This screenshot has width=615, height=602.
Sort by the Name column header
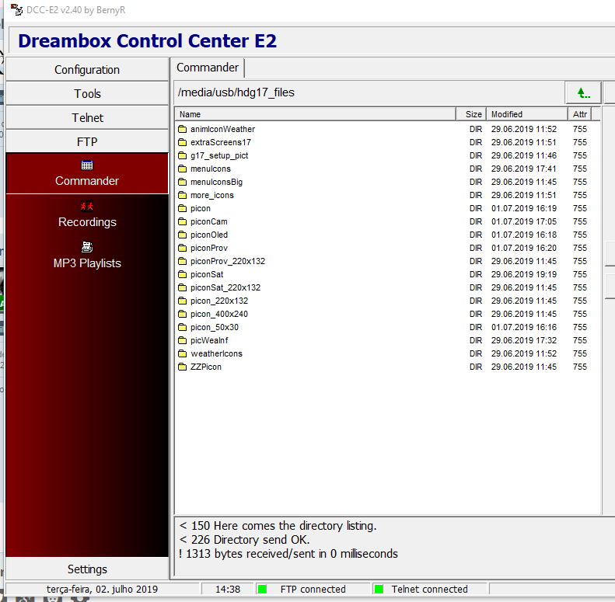tap(315, 114)
